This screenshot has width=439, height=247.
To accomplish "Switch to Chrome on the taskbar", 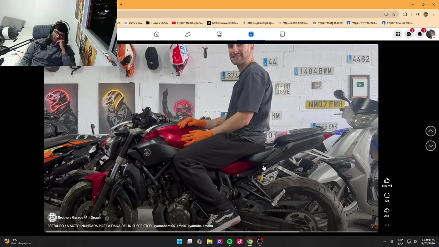I will point(250,242).
